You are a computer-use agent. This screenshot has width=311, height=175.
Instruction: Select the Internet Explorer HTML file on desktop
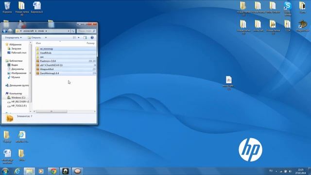[22, 137]
